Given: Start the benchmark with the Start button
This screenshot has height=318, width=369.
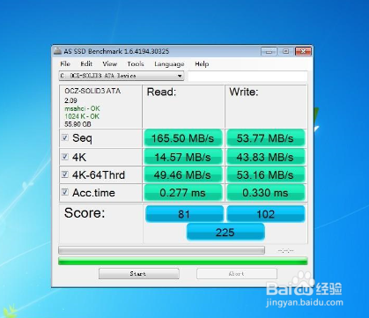Looking at the screenshot, I should (139, 274).
